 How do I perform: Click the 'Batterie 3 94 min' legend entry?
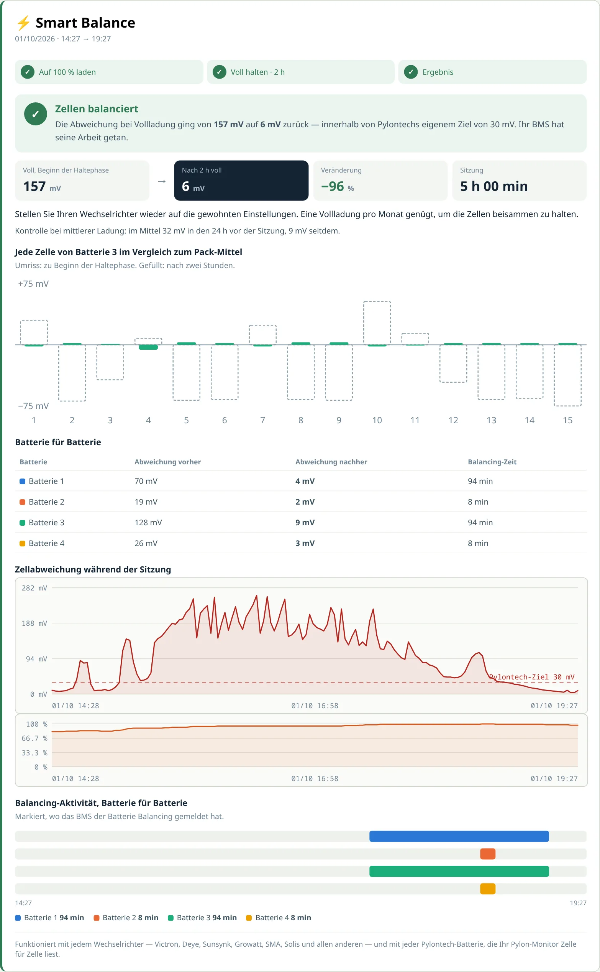coord(202,918)
